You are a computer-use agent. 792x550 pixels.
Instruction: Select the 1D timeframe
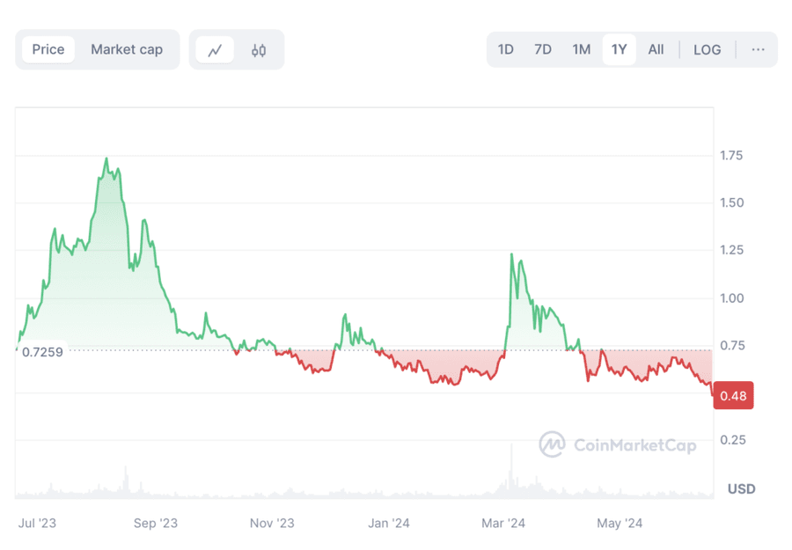coord(505,49)
